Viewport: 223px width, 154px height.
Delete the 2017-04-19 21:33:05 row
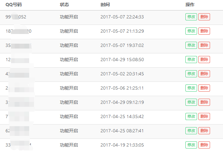pos(204,145)
